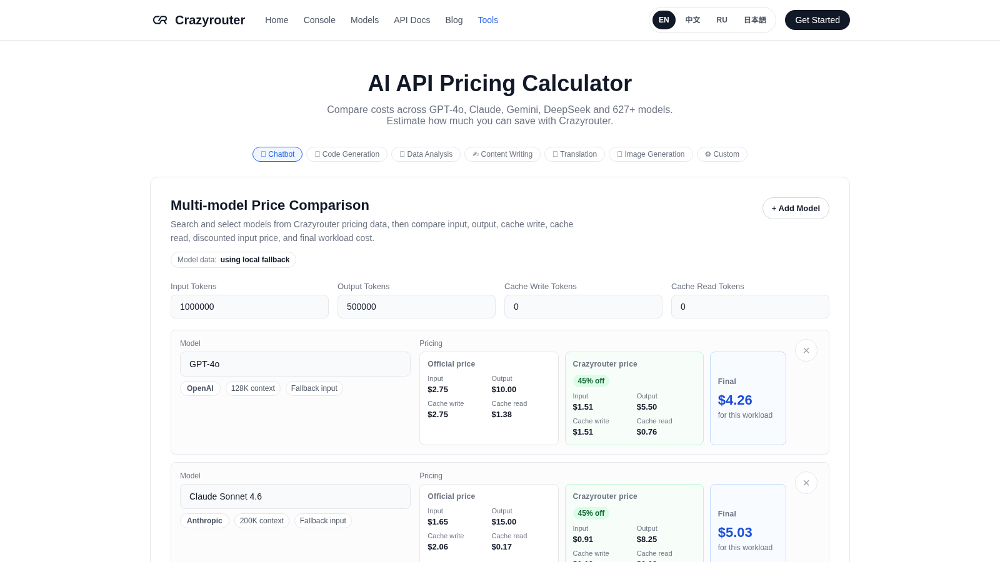
Task: Switch language to RU
Action: (722, 20)
